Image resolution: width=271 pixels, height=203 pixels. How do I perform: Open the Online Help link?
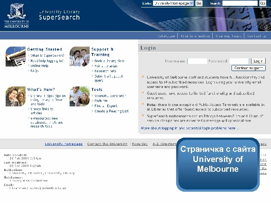coord(40,66)
